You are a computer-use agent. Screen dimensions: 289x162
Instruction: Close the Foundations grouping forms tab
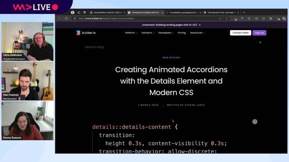(200, 13)
